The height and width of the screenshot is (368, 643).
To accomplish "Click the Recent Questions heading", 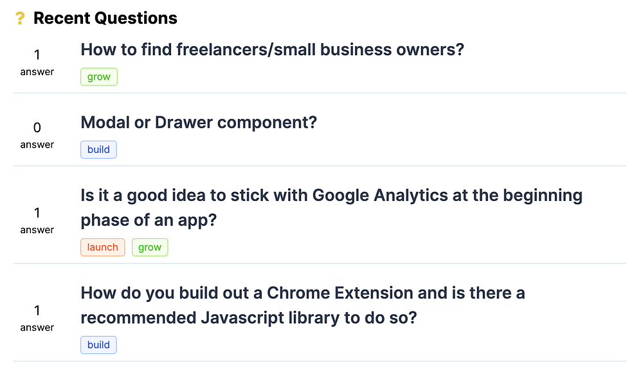I will 105,19.
